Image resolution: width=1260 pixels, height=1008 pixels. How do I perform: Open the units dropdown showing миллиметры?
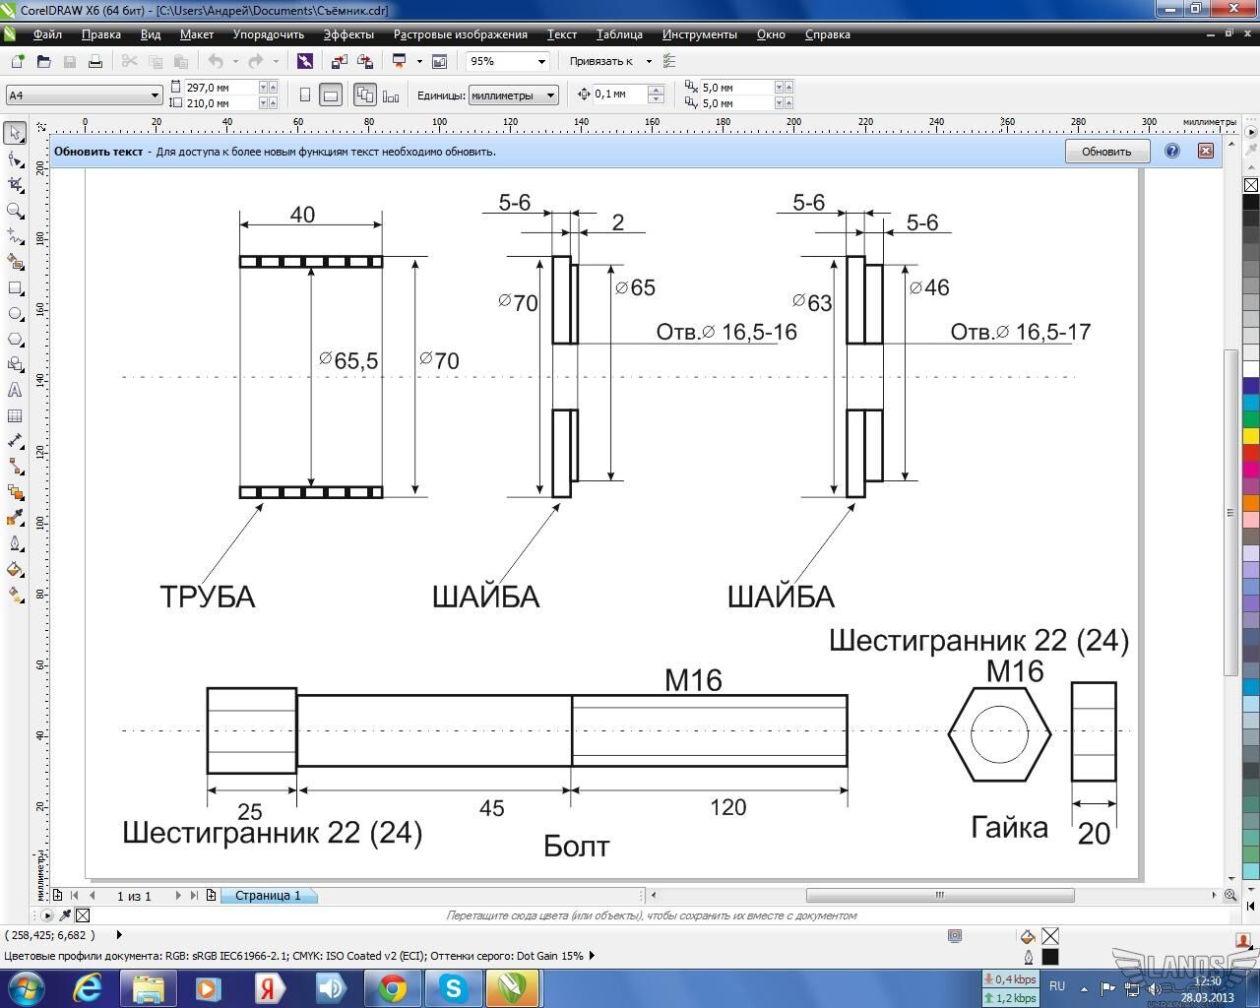[x=550, y=95]
